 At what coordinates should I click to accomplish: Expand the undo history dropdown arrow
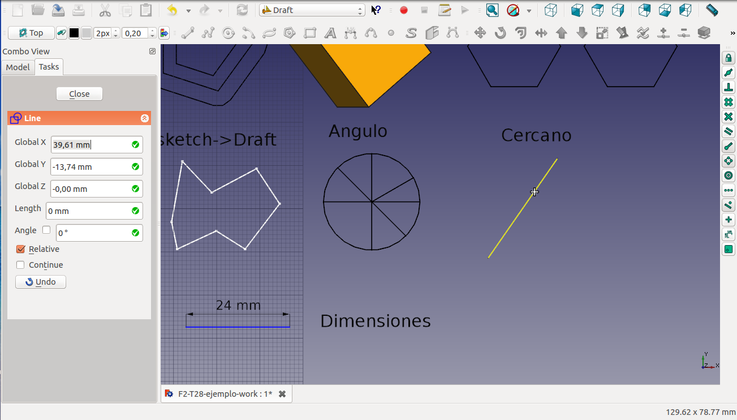[x=188, y=11]
